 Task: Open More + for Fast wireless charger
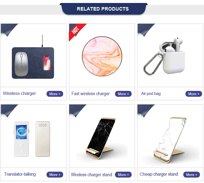coord(123,94)
